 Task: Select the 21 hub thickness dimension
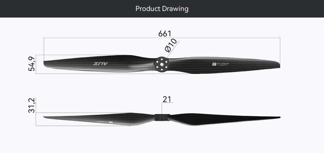(167, 99)
